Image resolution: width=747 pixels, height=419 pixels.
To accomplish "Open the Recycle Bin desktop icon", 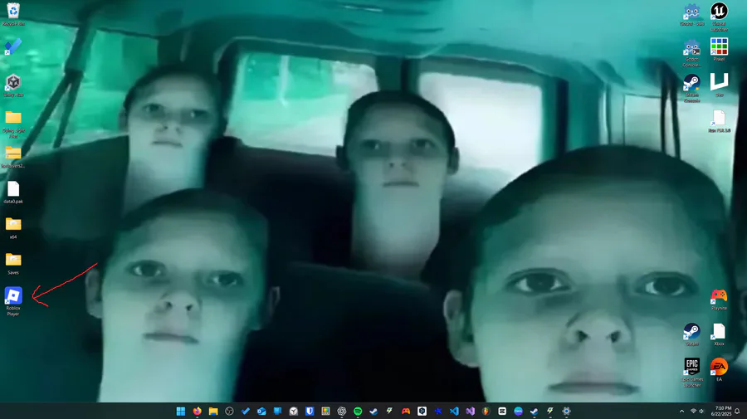I will (13, 11).
